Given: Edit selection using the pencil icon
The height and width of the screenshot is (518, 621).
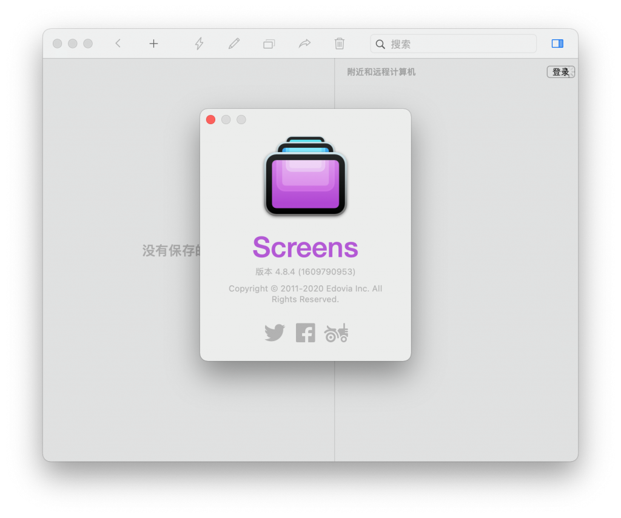Looking at the screenshot, I should 234,44.
